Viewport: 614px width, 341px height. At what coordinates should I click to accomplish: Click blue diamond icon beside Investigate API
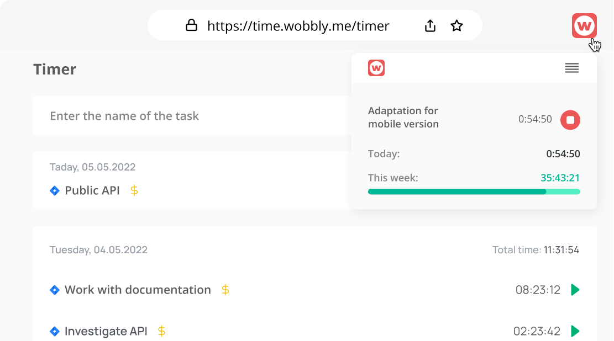point(55,332)
